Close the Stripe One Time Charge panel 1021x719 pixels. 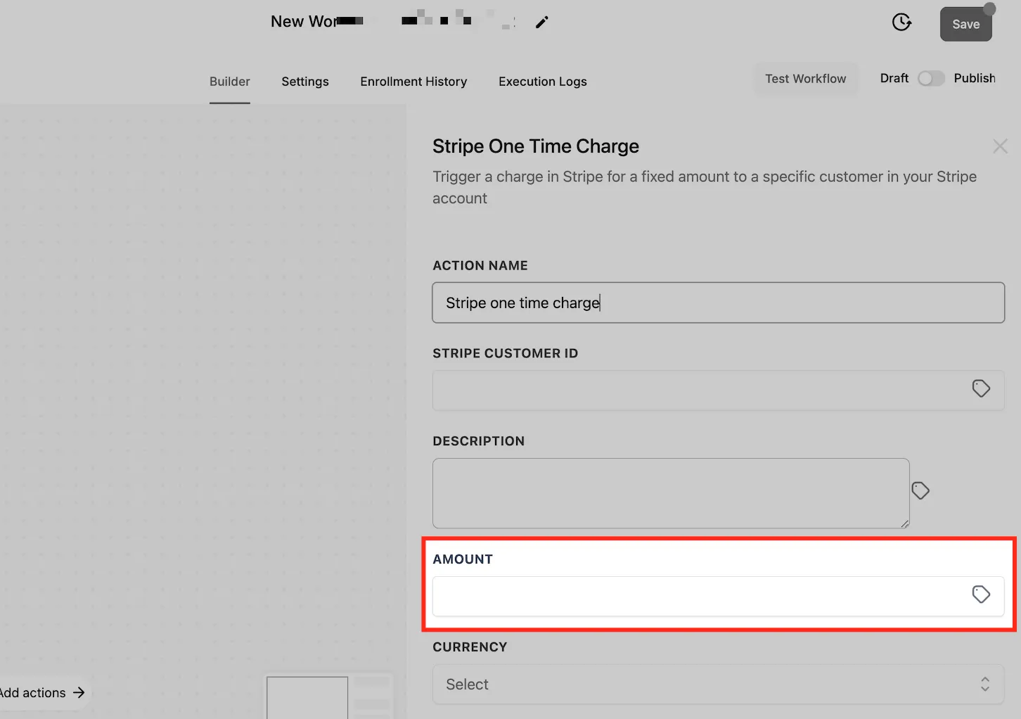[x=1000, y=146]
